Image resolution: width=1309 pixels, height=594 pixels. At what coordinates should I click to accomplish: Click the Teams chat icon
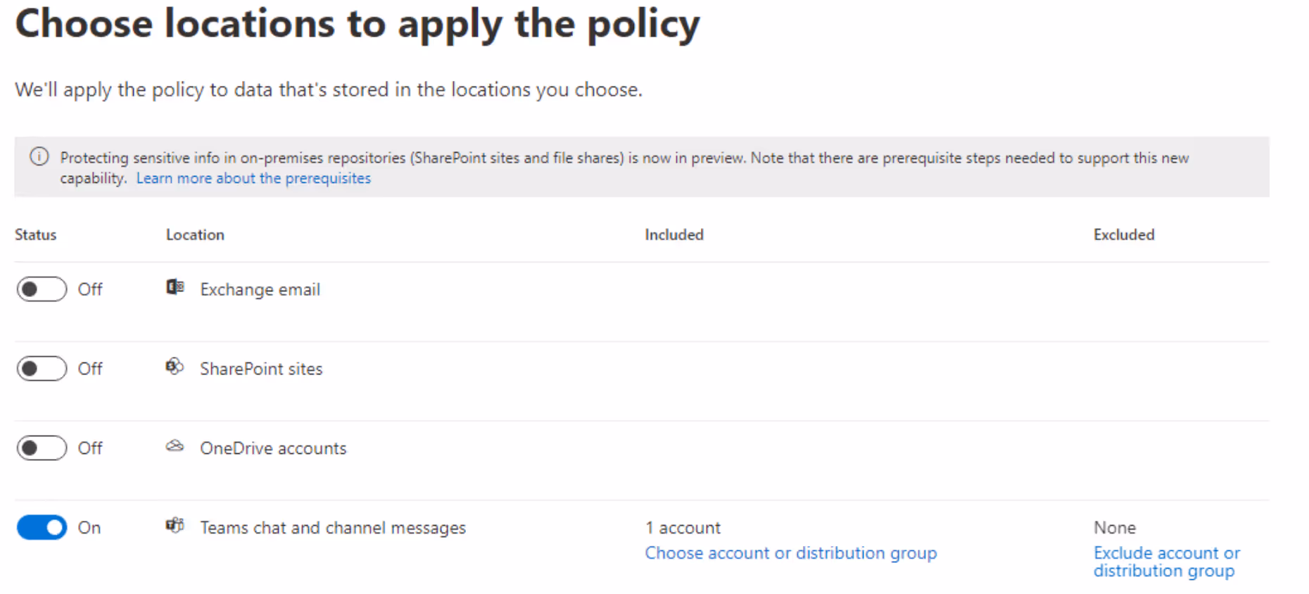(175, 526)
